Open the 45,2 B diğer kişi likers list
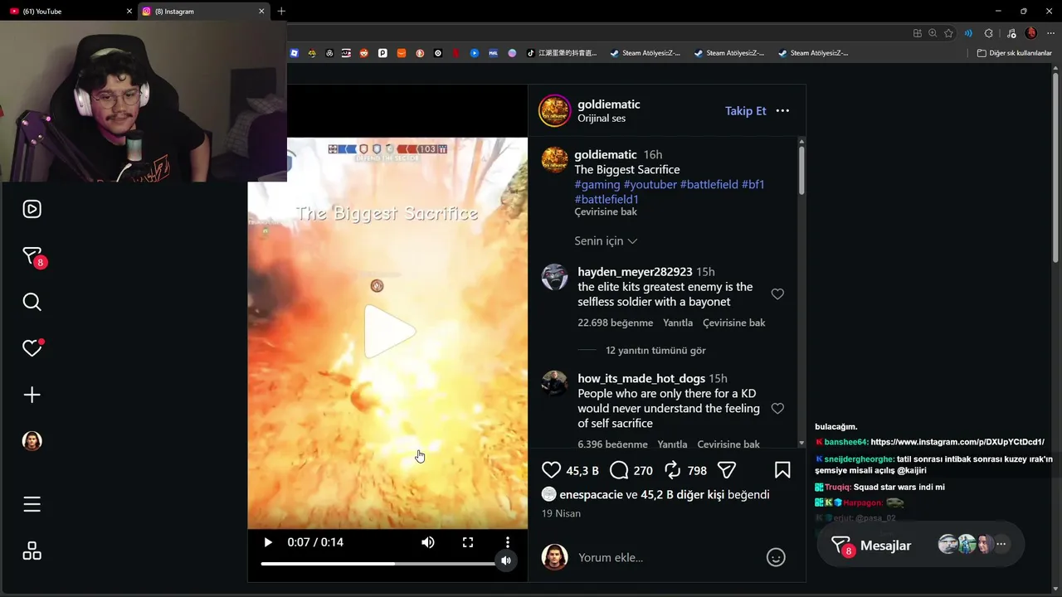Screen dimensions: 1062x597 pos(682,494)
